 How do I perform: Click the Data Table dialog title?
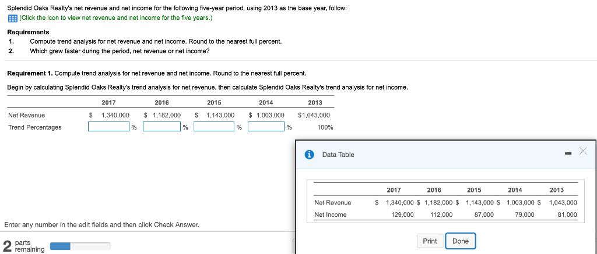point(338,155)
